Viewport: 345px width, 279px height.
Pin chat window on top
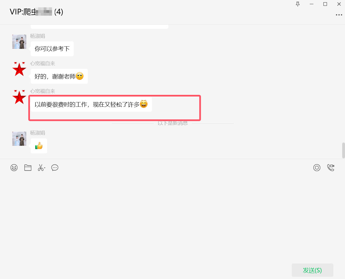point(298,4)
